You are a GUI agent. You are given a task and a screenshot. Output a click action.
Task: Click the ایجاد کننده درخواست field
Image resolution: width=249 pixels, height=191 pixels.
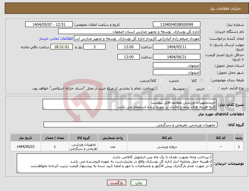tap(137, 38)
